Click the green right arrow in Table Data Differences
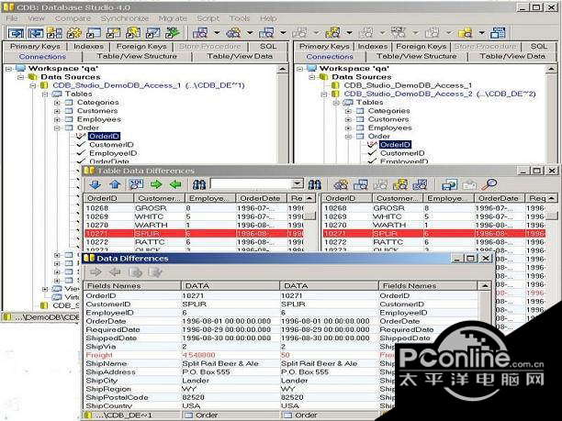This screenshot has width=562, height=421. (x=156, y=184)
